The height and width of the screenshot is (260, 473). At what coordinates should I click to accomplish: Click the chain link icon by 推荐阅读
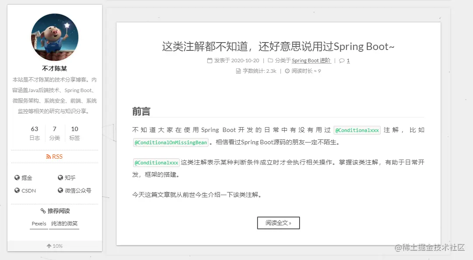point(43,211)
